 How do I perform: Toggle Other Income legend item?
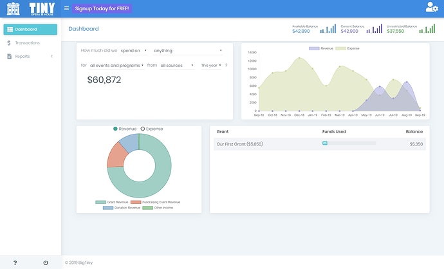(x=158, y=208)
